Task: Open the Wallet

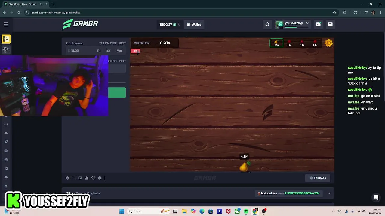Action: (194, 25)
